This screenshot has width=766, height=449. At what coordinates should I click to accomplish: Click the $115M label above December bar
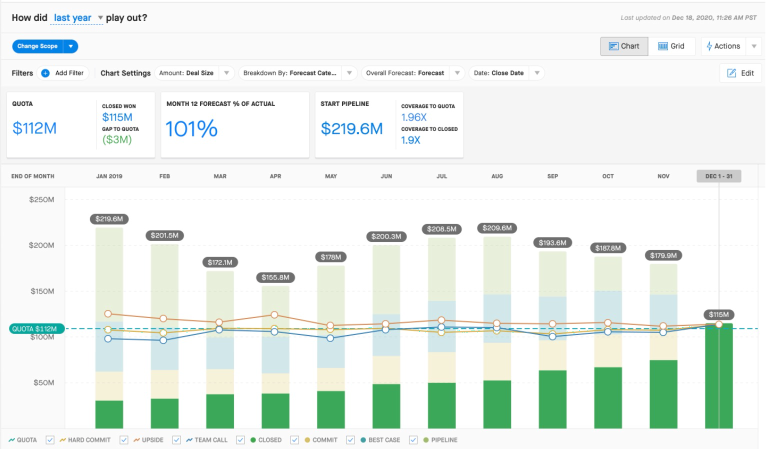pos(719,314)
